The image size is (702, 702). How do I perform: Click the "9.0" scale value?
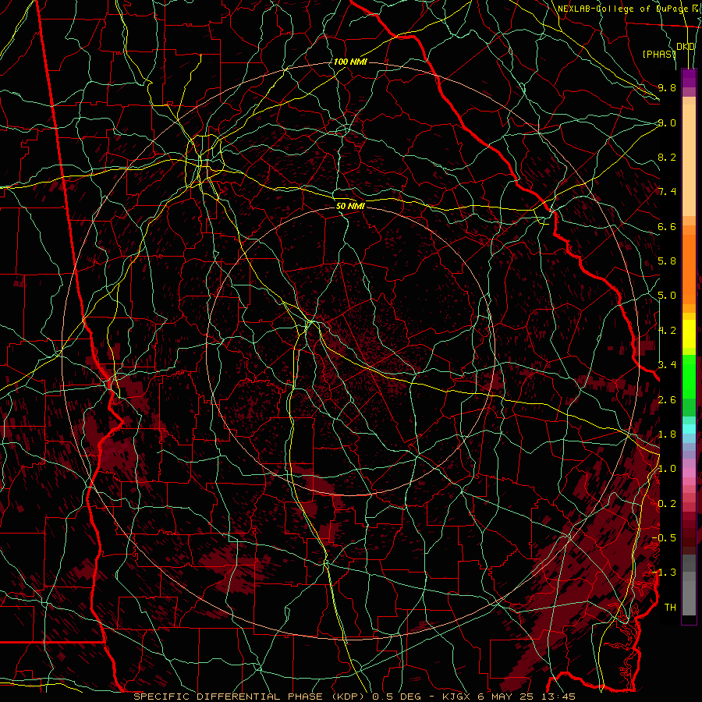coord(667,122)
